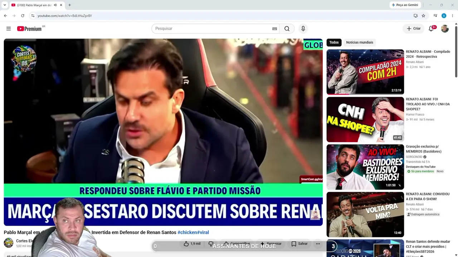Click the Criar button

[414, 29]
